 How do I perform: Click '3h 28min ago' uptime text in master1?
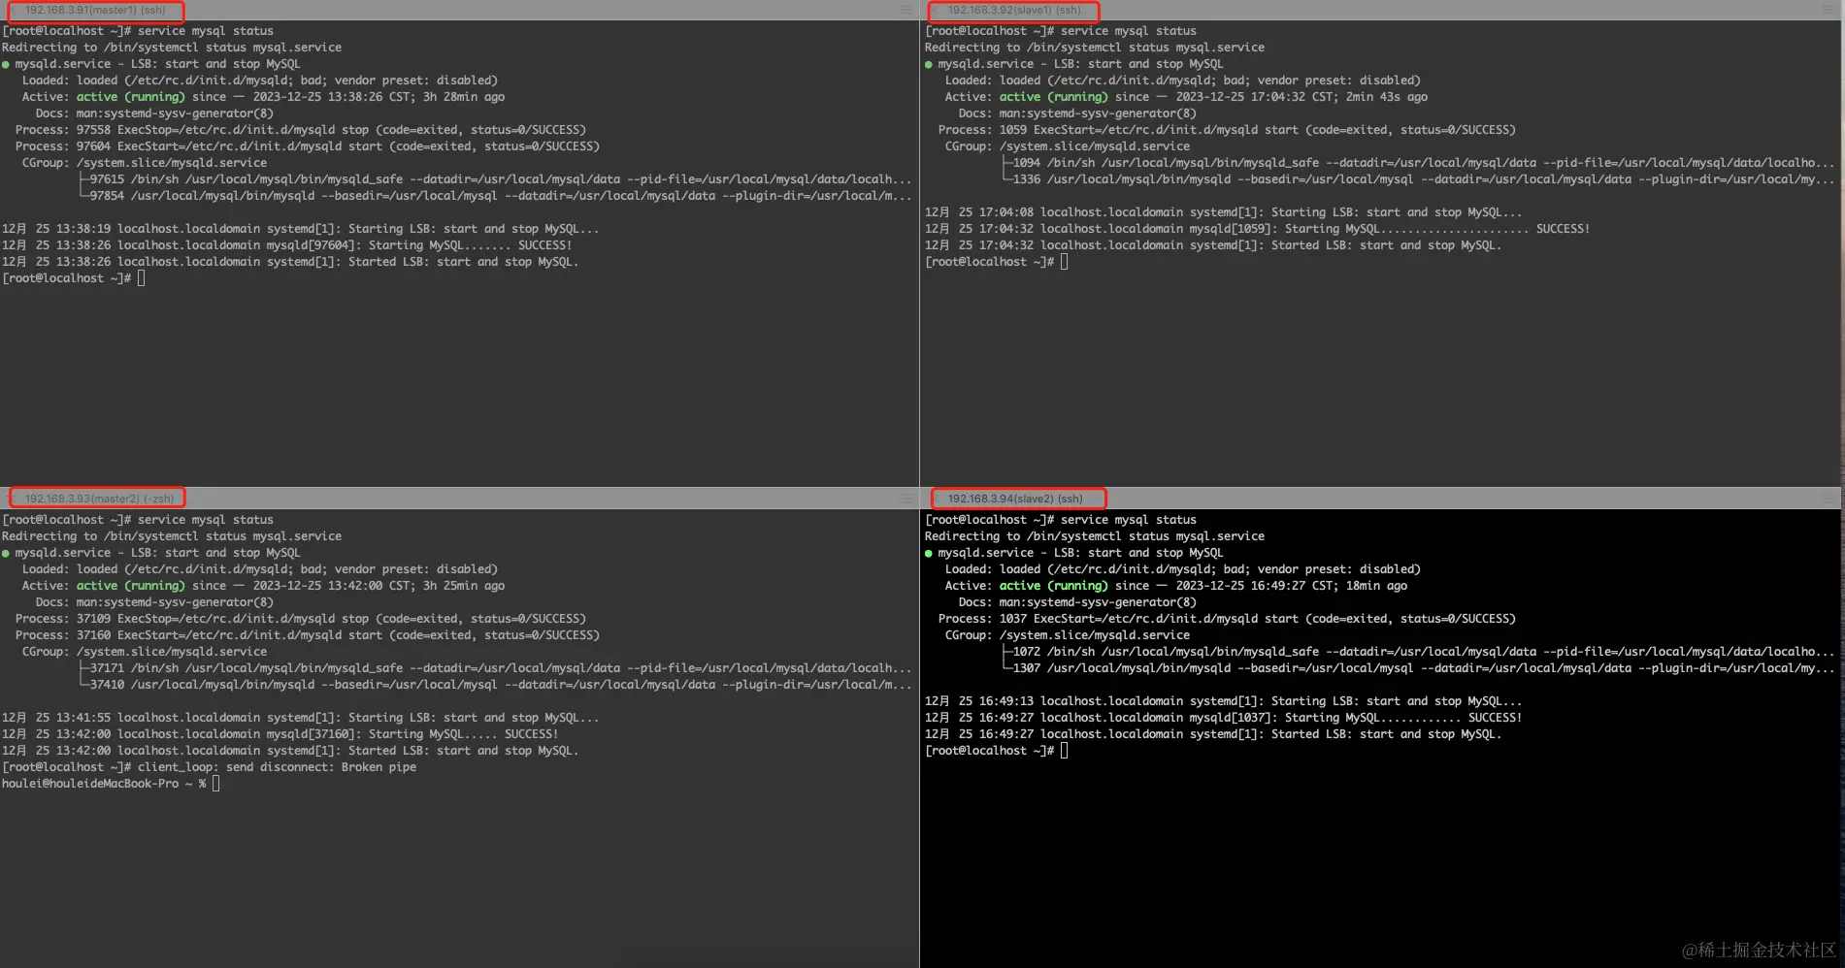[464, 97]
